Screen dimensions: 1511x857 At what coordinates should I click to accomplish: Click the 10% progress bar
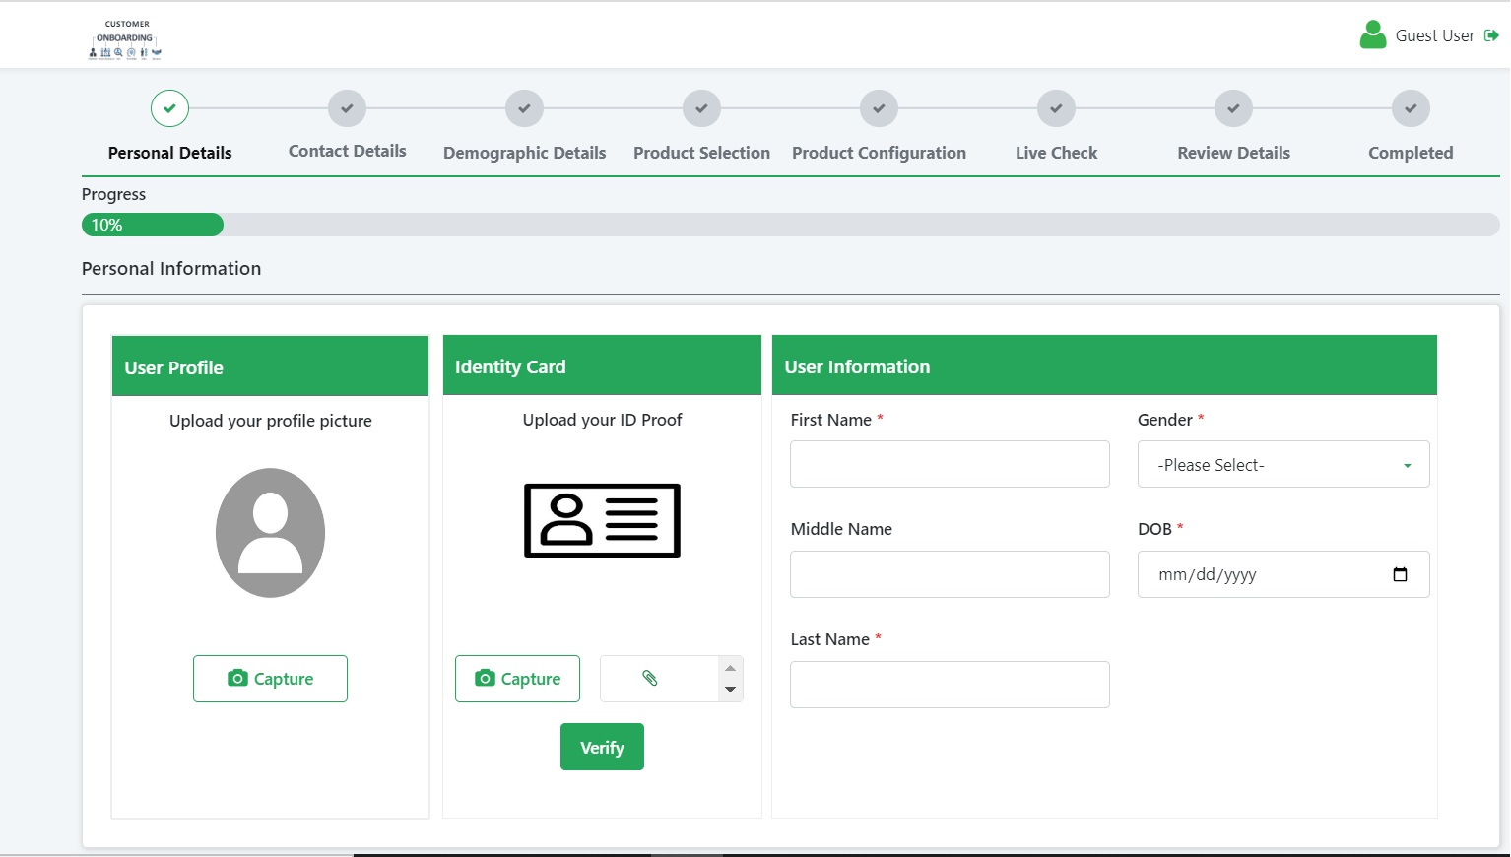[x=152, y=225]
